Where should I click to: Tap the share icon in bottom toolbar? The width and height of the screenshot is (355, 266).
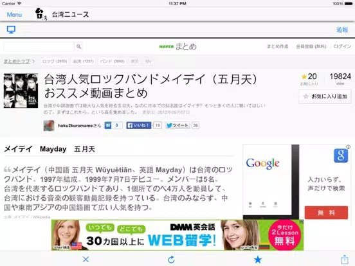pos(344,259)
